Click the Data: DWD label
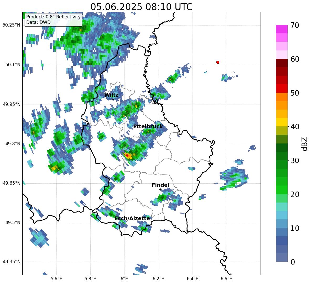Image resolution: width=311 pixels, height=284 pixels. [38, 22]
